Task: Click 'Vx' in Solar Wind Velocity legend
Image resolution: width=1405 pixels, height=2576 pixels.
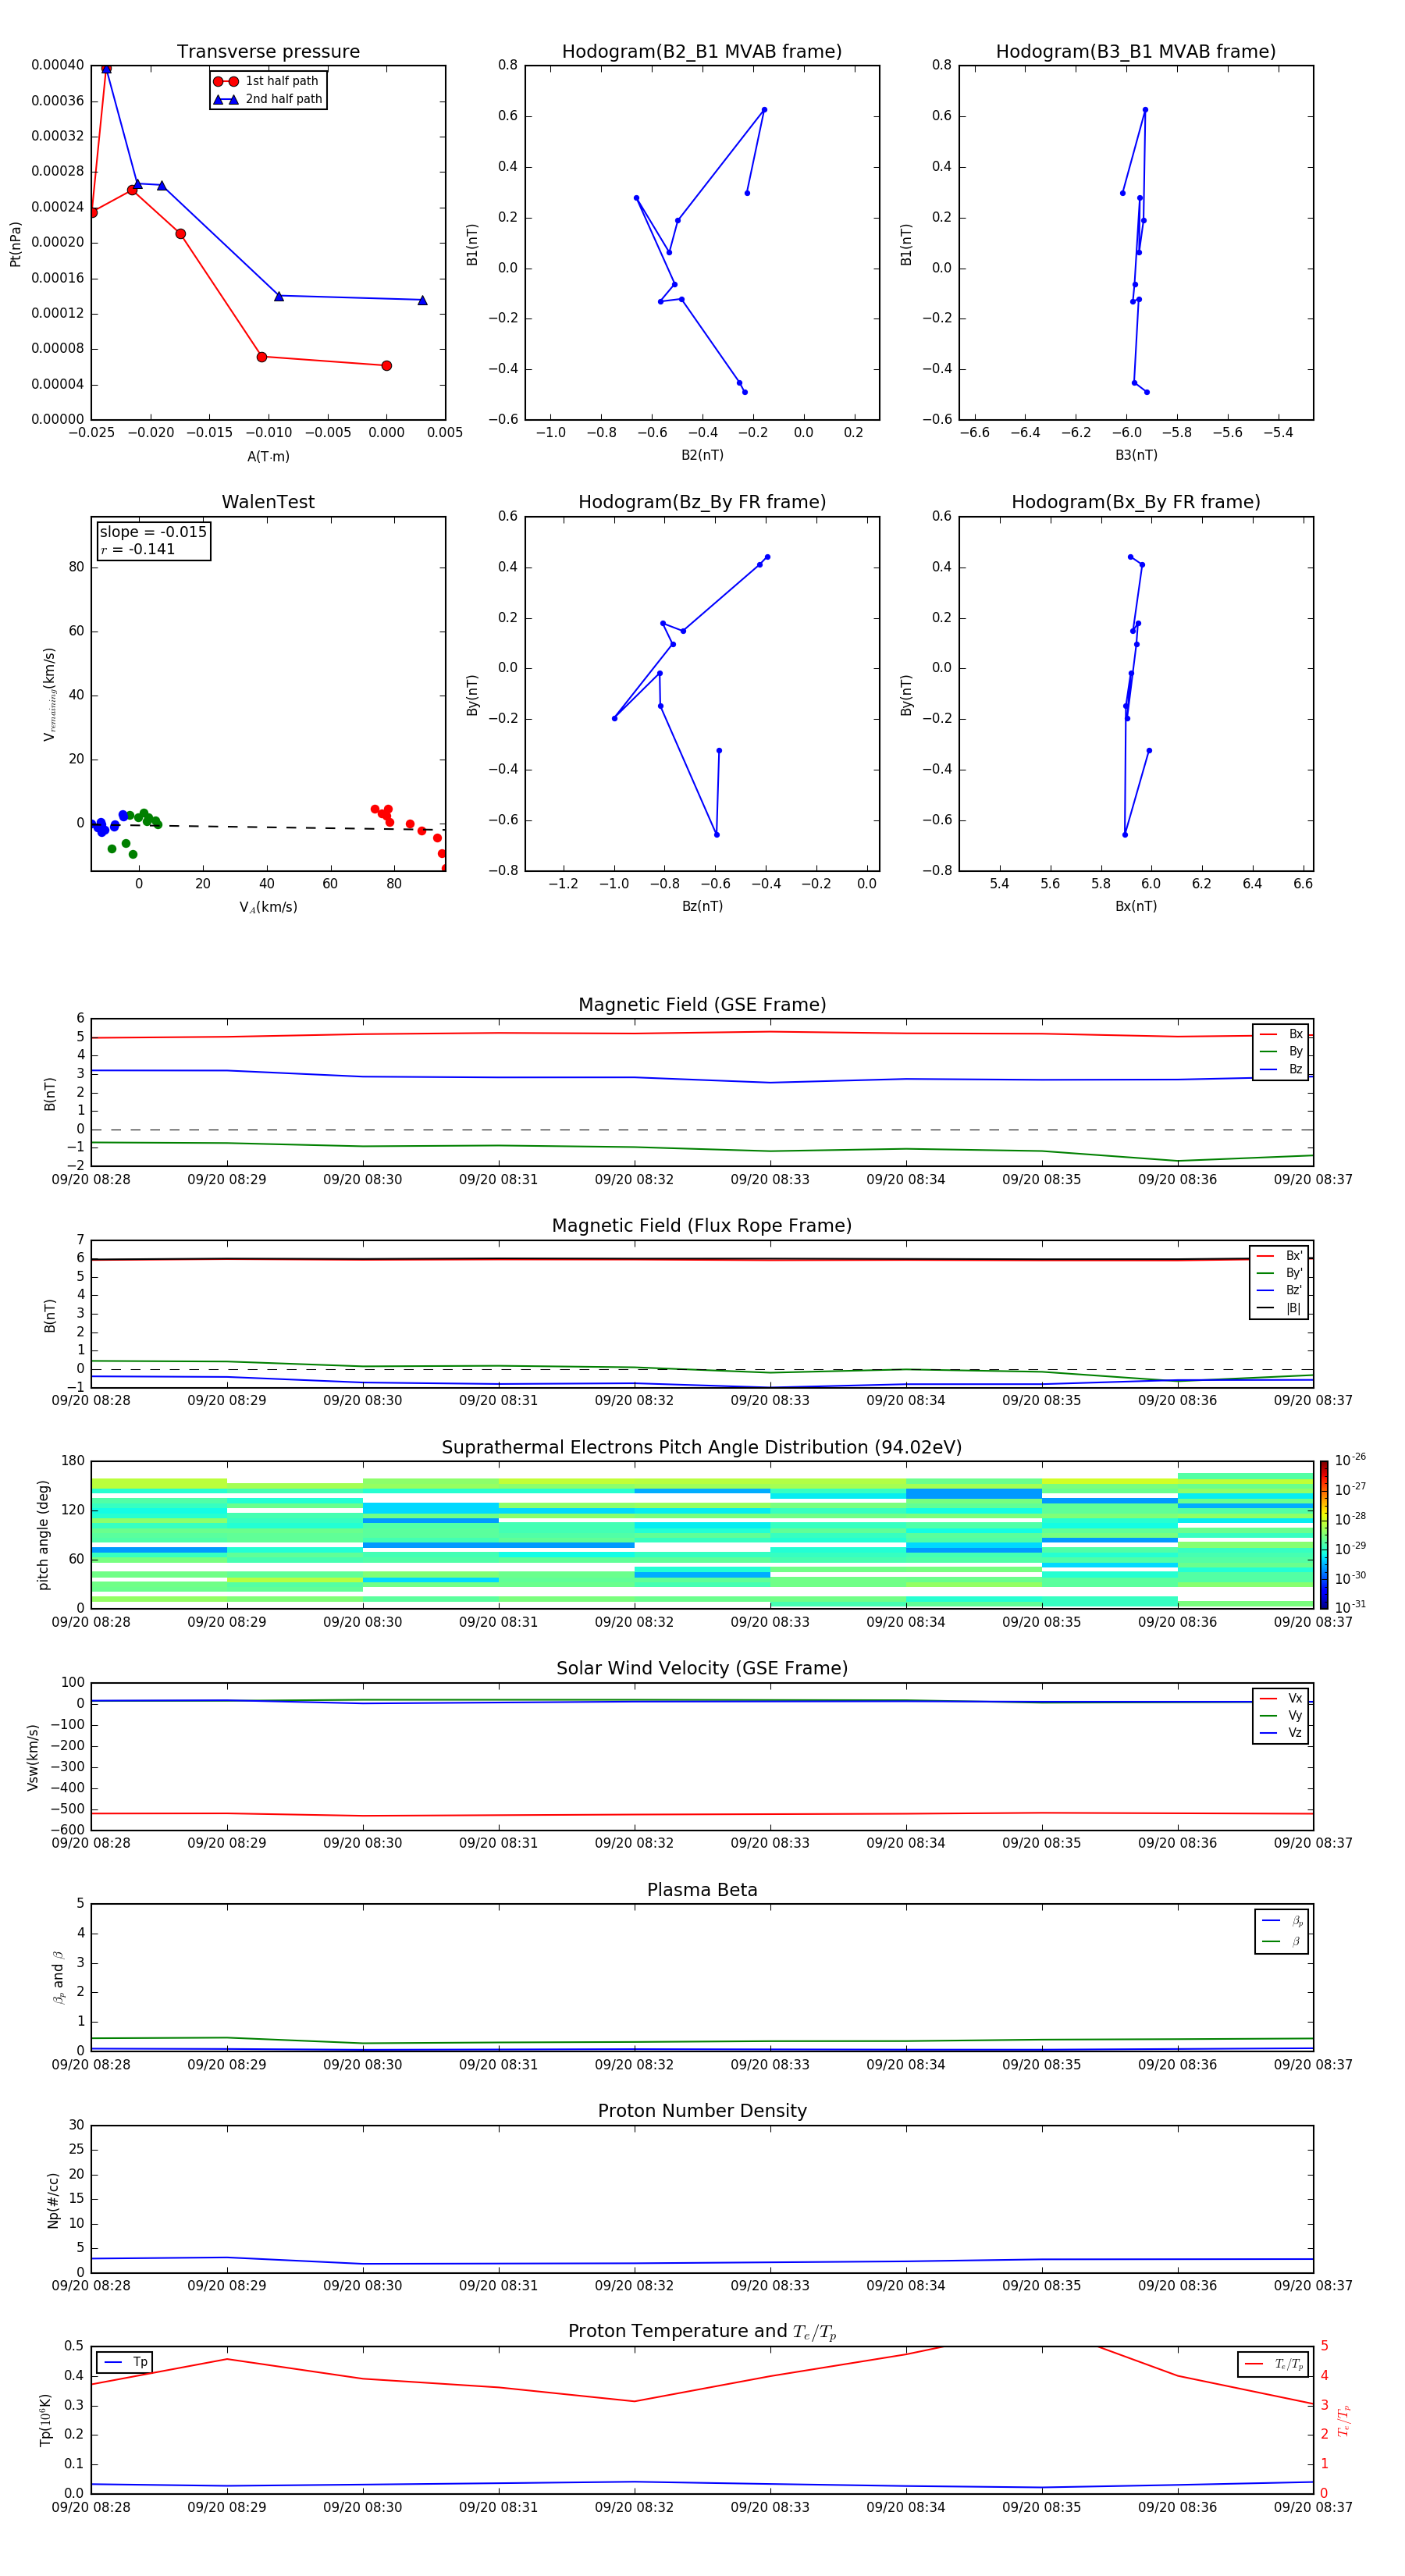Action: pyautogui.click(x=1281, y=1698)
